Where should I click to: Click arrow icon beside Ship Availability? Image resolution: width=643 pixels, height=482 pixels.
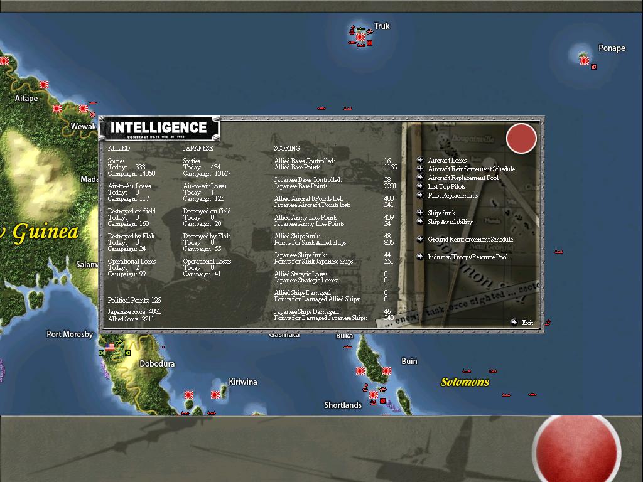click(420, 222)
